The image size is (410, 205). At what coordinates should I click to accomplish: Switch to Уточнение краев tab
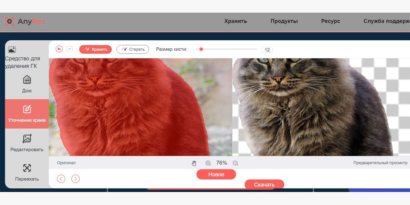[x=27, y=114]
